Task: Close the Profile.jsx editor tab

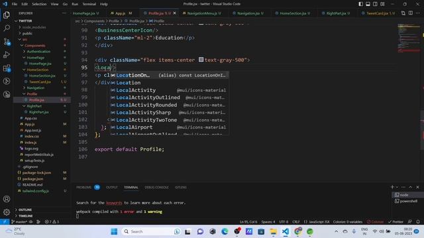Action: coord(174,13)
